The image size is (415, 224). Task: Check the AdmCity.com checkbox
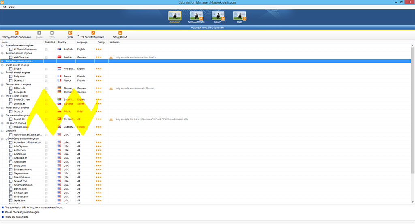(x=11, y=146)
